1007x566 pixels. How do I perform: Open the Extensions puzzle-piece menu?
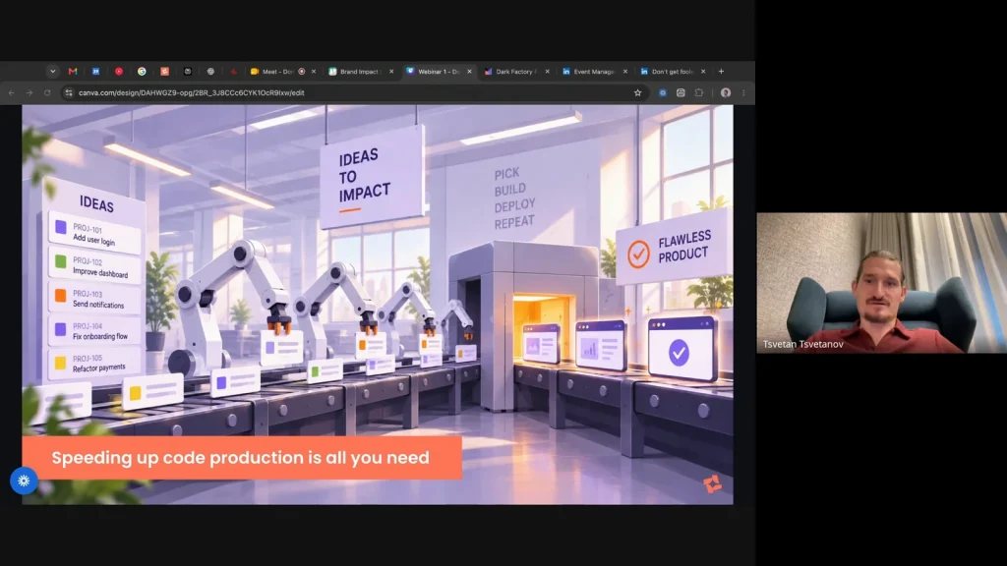point(699,92)
